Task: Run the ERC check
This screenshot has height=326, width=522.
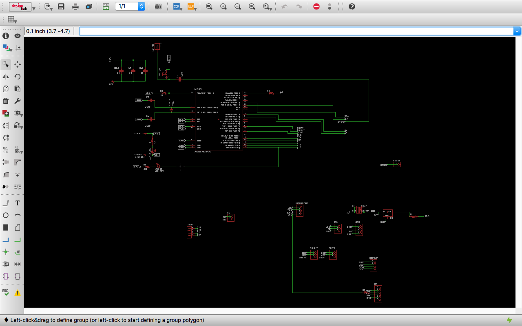Action: (x=6, y=293)
